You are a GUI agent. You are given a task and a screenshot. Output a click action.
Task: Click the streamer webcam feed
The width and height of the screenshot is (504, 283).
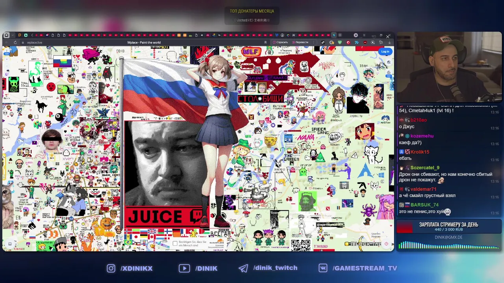tap(449, 67)
